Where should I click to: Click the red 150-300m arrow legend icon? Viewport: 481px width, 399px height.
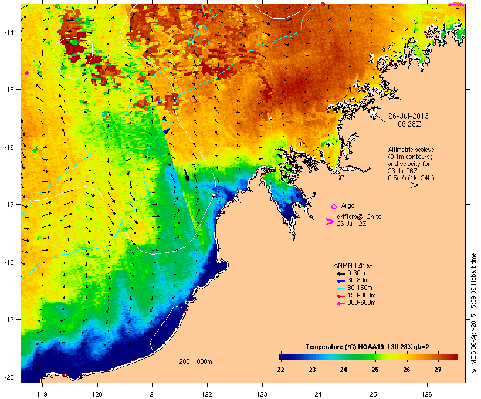tap(340, 296)
